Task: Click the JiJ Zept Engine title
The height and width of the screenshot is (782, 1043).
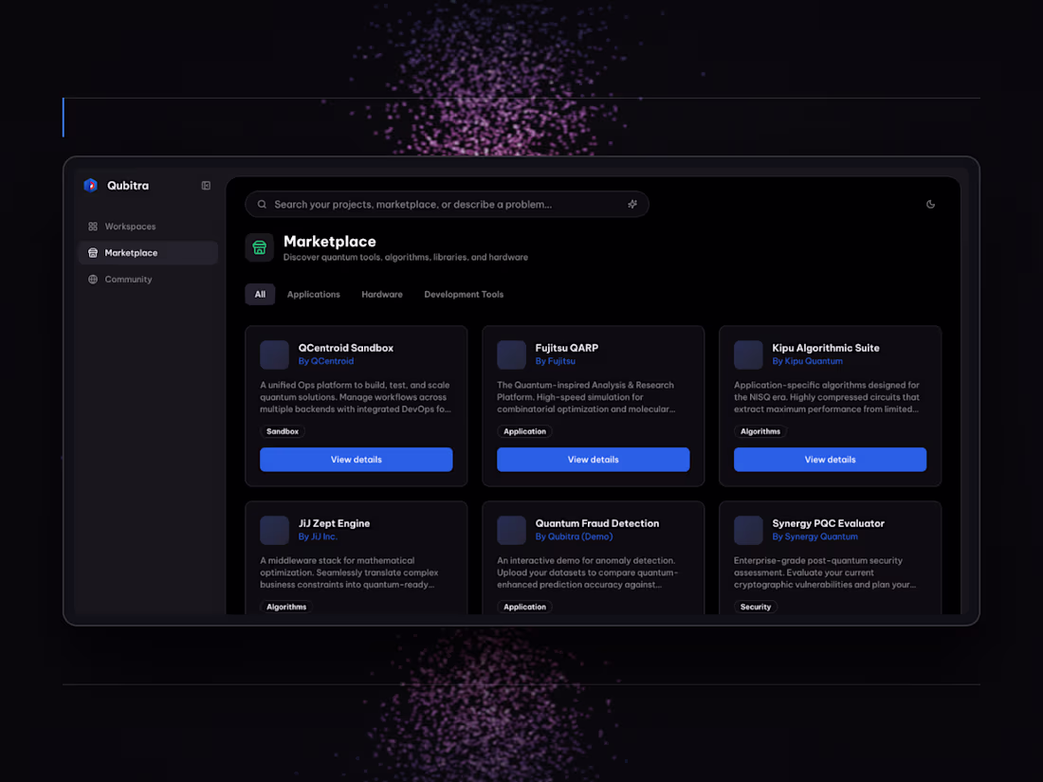Action: pyautogui.click(x=334, y=523)
